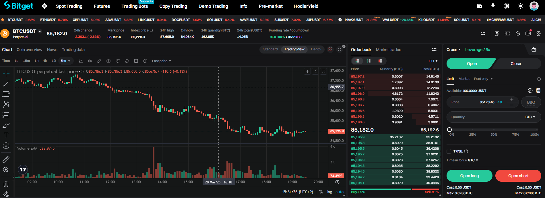Open the language globe icon
The height and width of the screenshot is (198, 545).
click(507, 6)
